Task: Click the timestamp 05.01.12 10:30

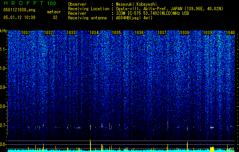Action: (19, 17)
